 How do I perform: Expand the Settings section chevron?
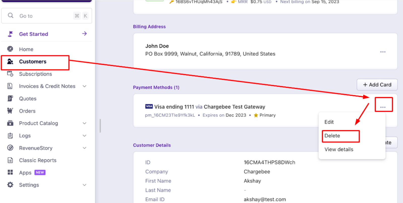pyautogui.click(x=85, y=185)
